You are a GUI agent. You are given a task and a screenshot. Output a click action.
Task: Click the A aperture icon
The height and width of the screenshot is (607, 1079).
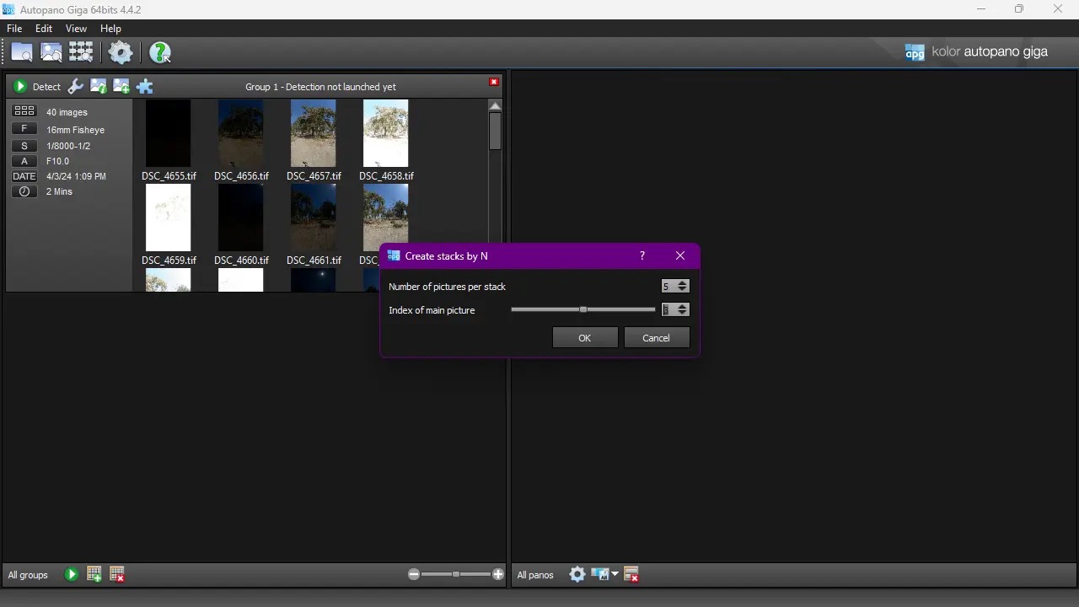(24, 160)
